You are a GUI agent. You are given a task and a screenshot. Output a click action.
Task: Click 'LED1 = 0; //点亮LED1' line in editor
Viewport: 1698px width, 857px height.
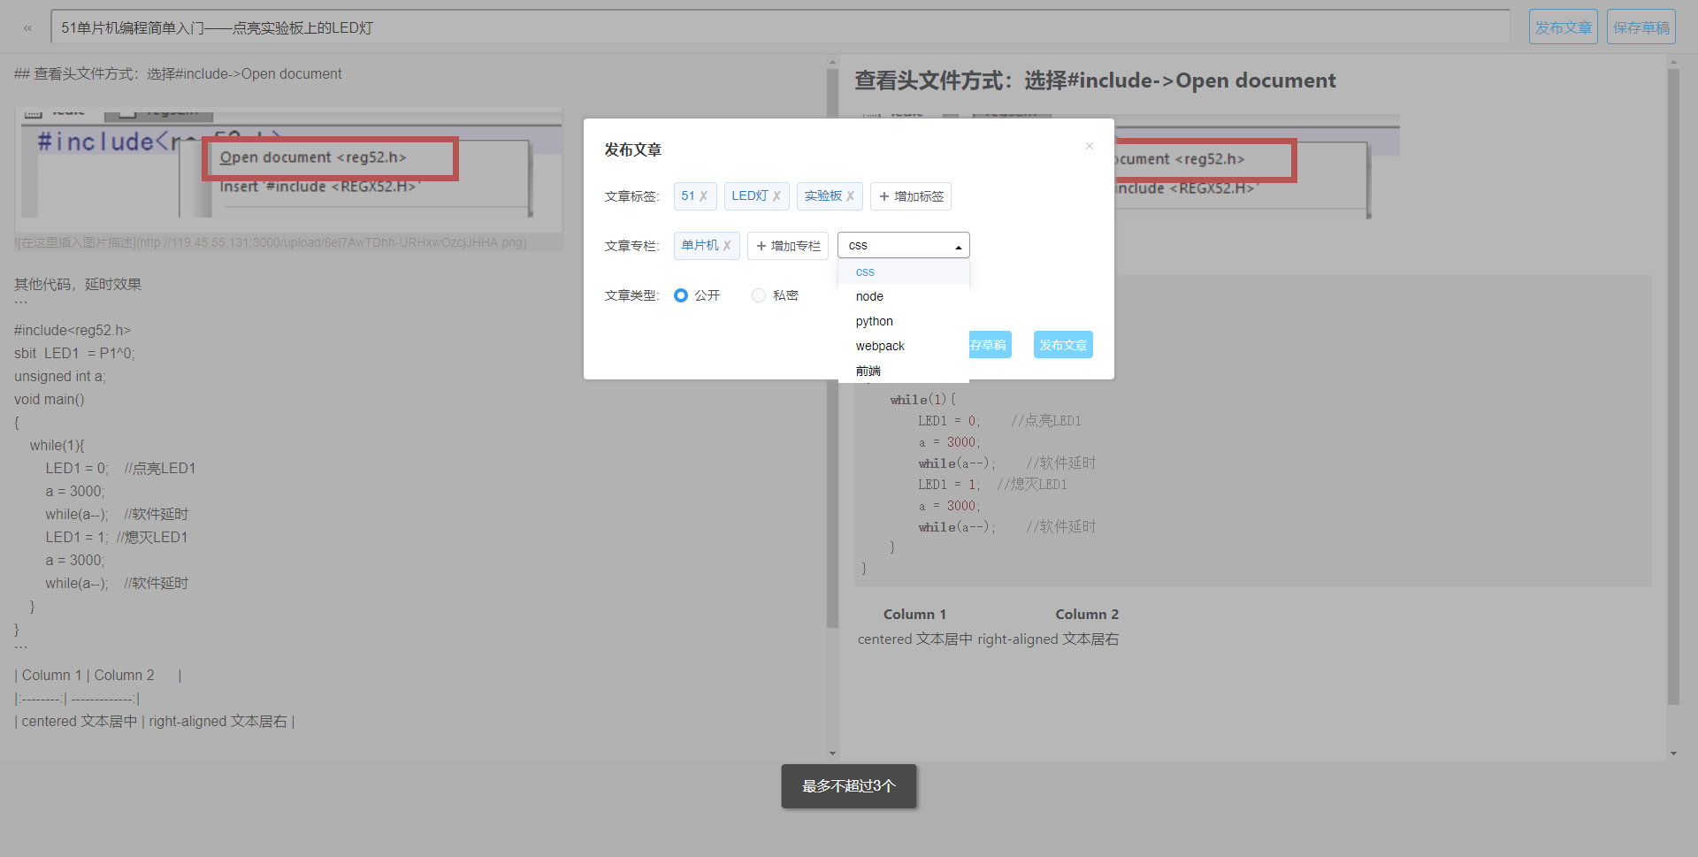[x=120, y=468]
